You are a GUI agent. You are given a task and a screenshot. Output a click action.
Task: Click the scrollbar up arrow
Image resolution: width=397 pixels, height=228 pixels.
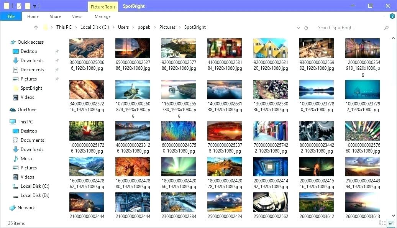coord(393,38)
